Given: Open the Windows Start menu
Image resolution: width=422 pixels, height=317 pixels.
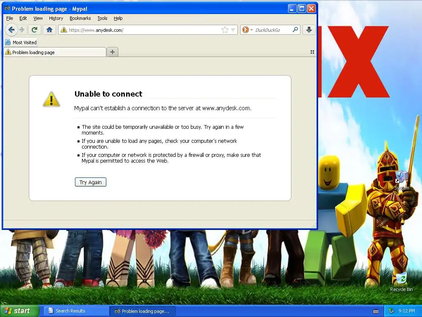Looking at the screenshot, I should (19, 311).
